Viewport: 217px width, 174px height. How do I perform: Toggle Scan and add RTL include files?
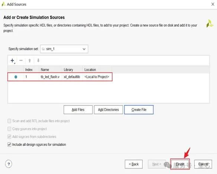(9, 121)
